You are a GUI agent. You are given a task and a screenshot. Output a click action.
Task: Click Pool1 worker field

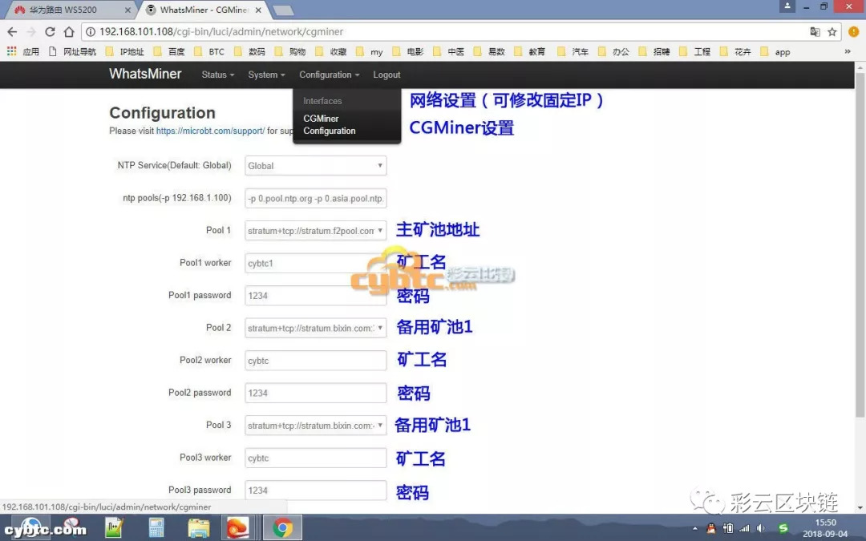coord(315,264)
